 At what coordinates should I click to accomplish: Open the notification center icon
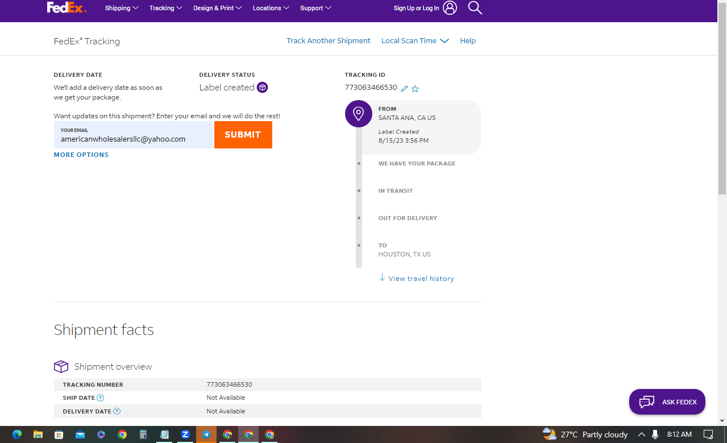point(708,434)
